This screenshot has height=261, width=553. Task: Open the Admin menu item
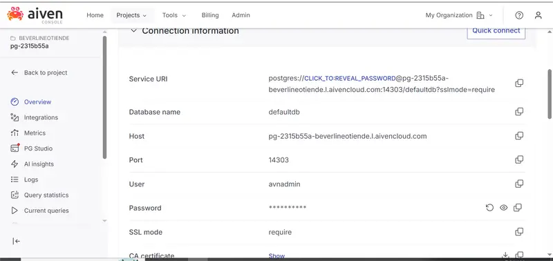click(x=241, y=15)
